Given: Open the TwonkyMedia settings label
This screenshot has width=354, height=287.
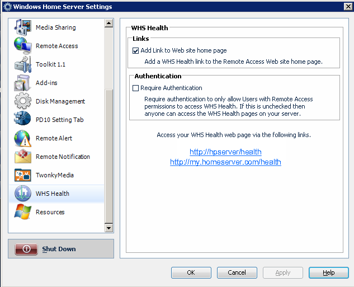Looking at the screenshot, I should click(55, 175).
